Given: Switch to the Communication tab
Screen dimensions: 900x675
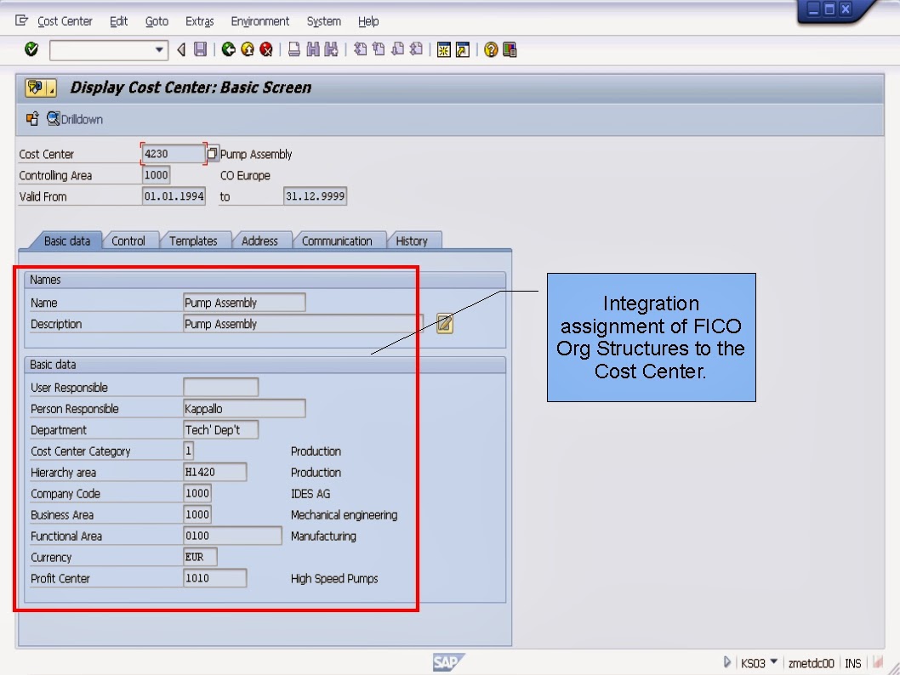Looking at the screenshot, I should coord(337,241).
